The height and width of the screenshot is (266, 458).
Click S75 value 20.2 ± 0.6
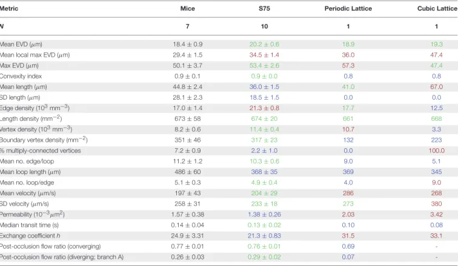click(264, 44)
